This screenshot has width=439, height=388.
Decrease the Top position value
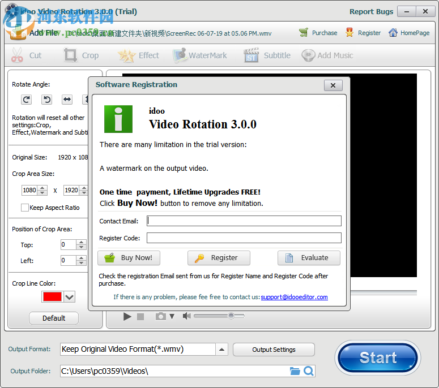click(x=81, y=247)
